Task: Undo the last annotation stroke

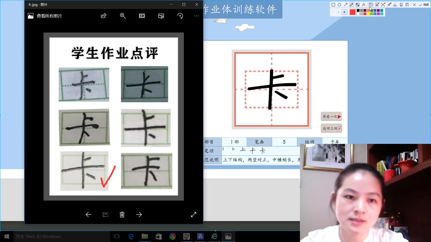Action: [371, 4]
